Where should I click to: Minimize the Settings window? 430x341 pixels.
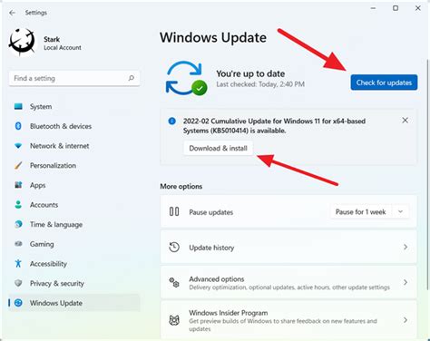pyautogui.click(x=374, y=8)
